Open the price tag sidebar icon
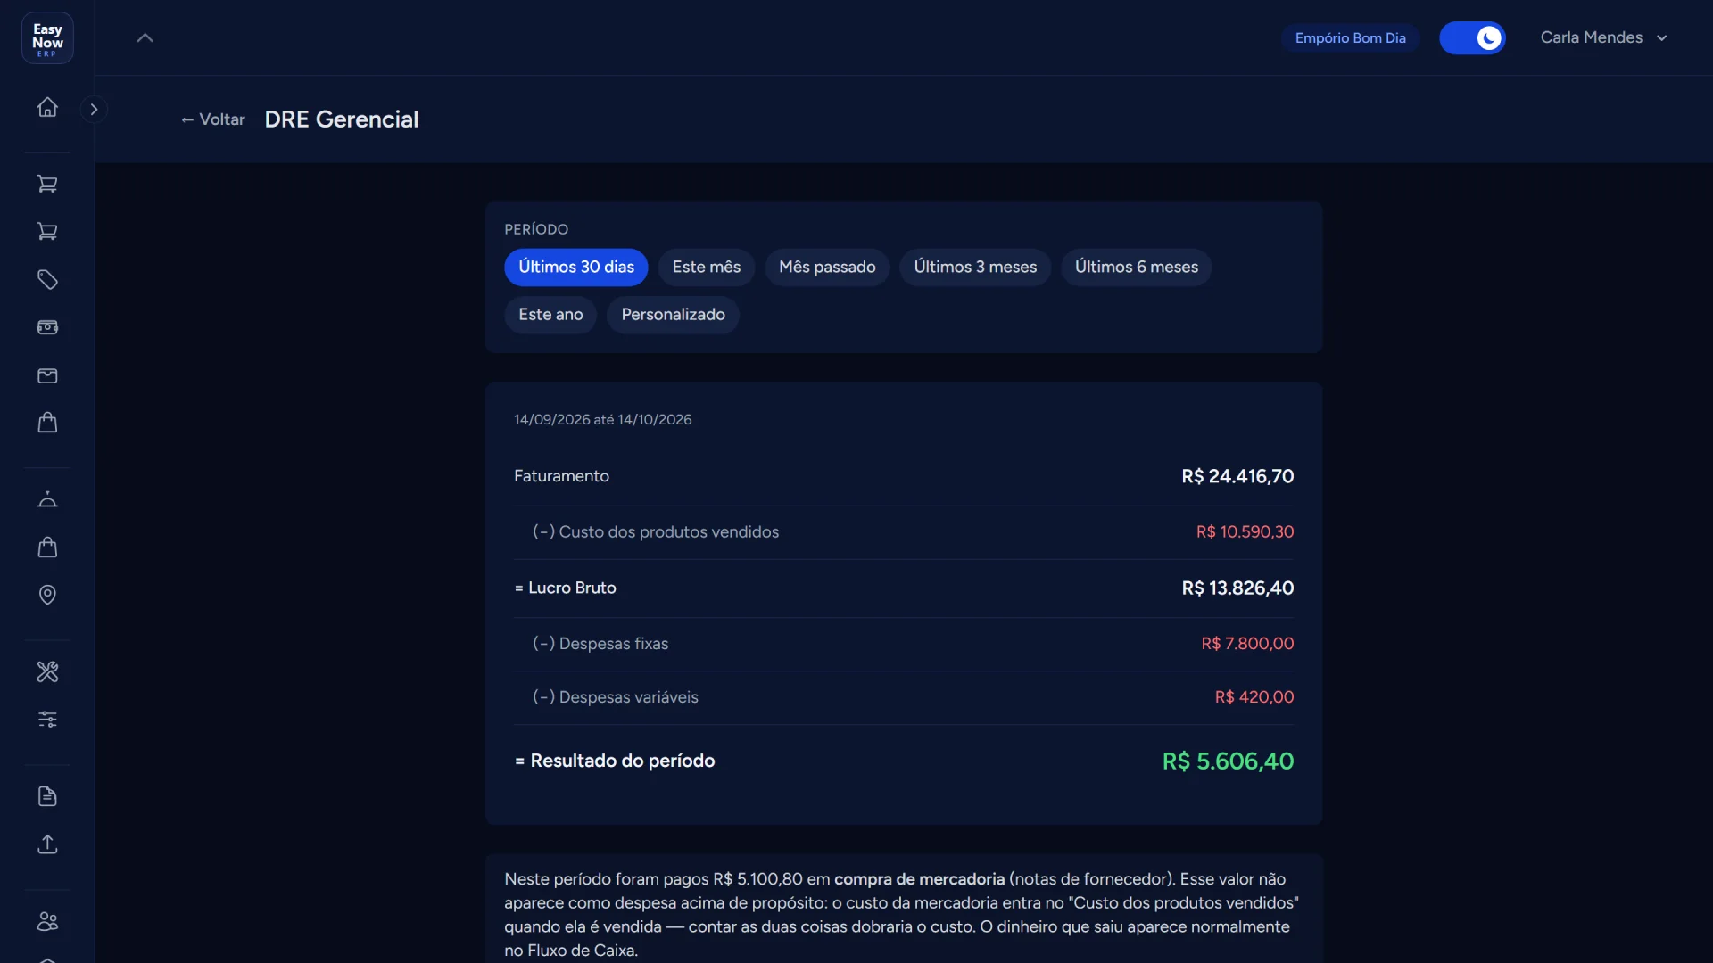This screenshot has width=1713, height=963. pos(47,280)
